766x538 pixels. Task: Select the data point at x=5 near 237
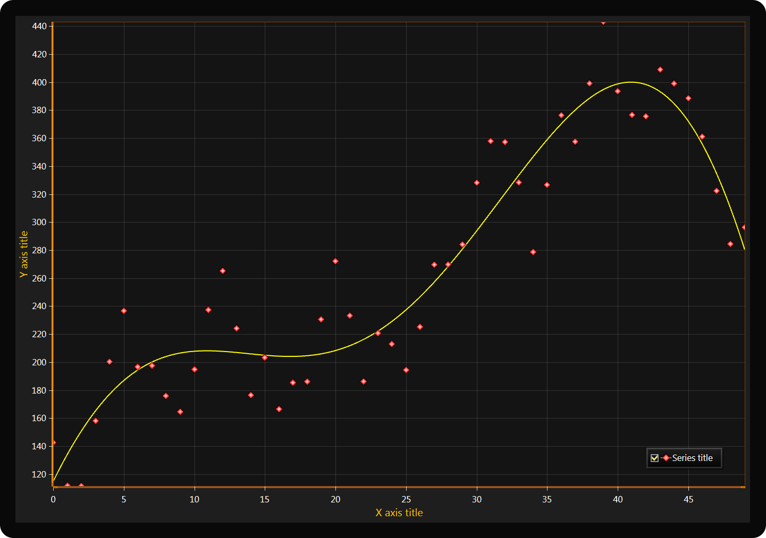tap(124, 311)
